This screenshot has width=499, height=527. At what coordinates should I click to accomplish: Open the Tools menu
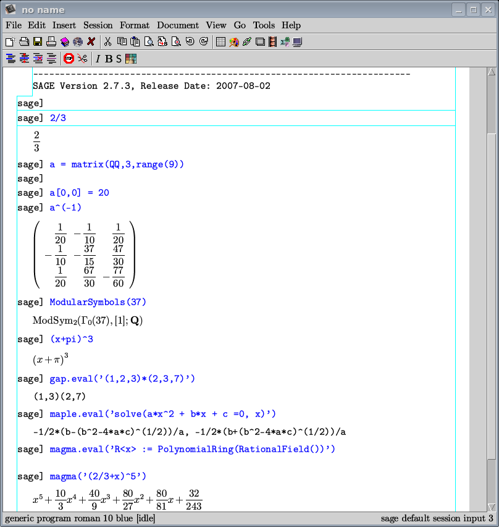[264, 25]
